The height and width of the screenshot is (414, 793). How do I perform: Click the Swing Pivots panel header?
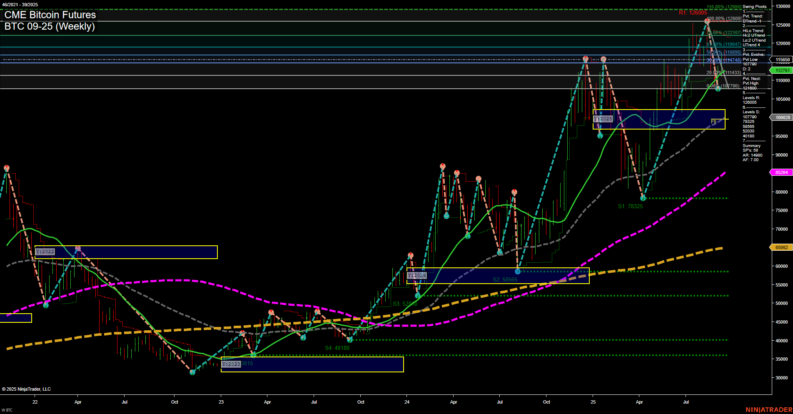[x=754, y=6]
